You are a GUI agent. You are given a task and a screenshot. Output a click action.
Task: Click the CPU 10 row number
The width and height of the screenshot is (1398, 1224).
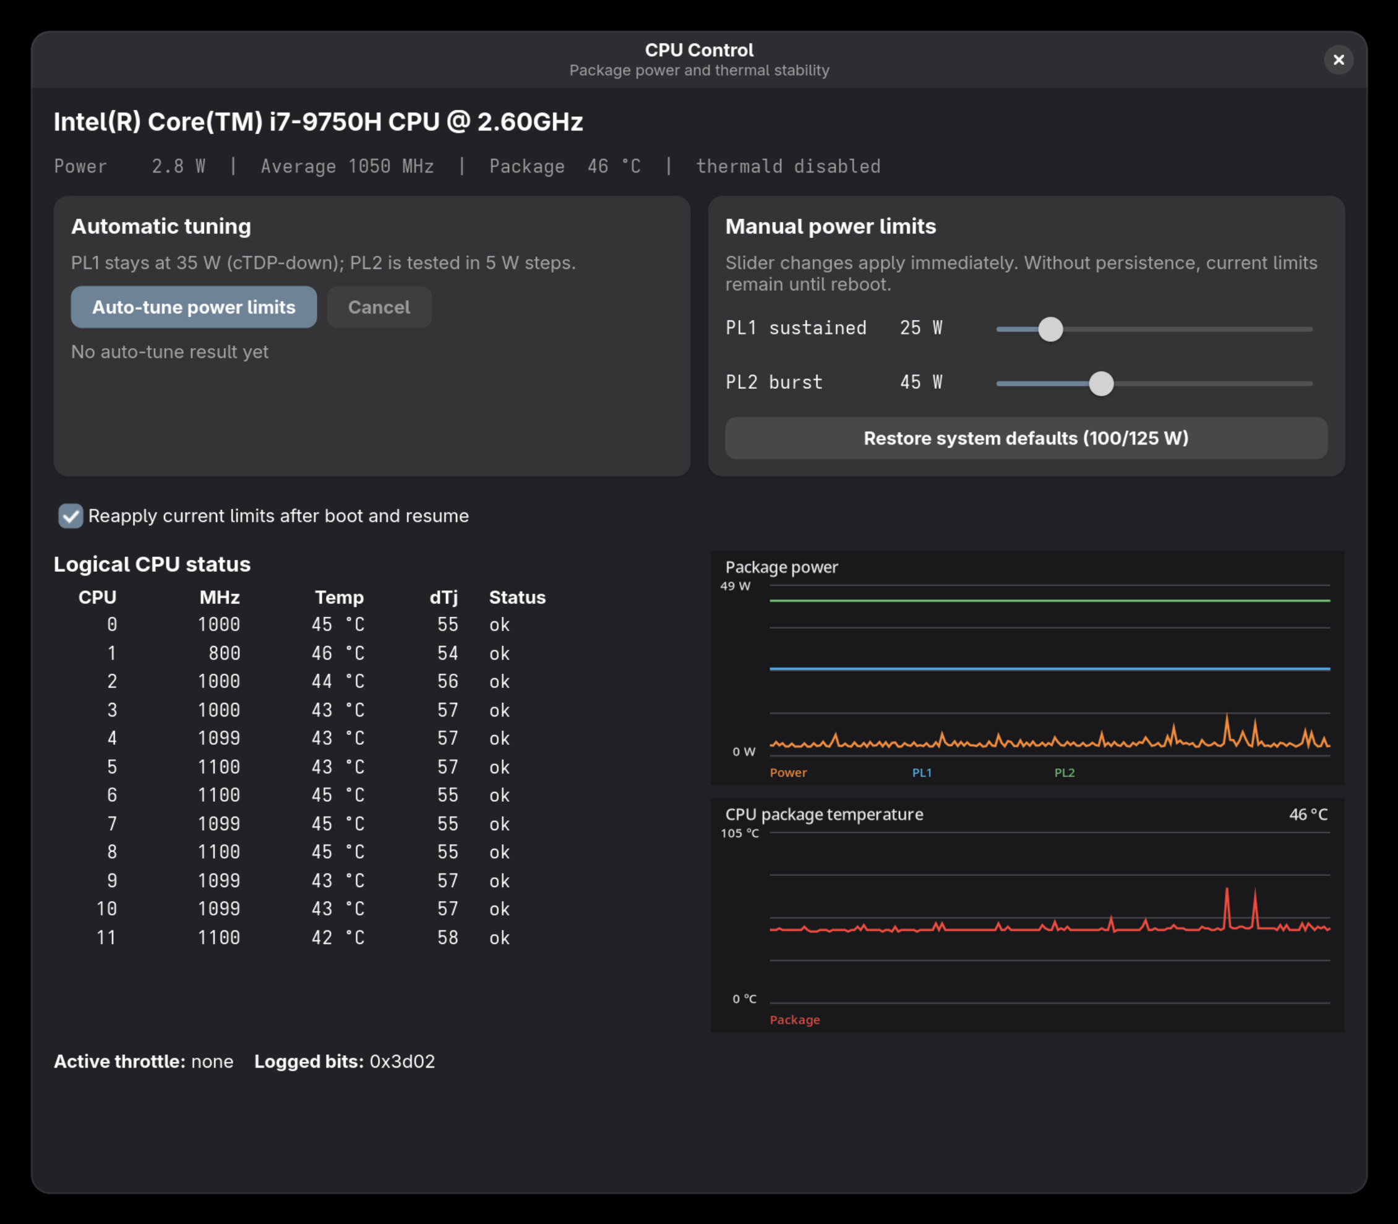[106, 909]
